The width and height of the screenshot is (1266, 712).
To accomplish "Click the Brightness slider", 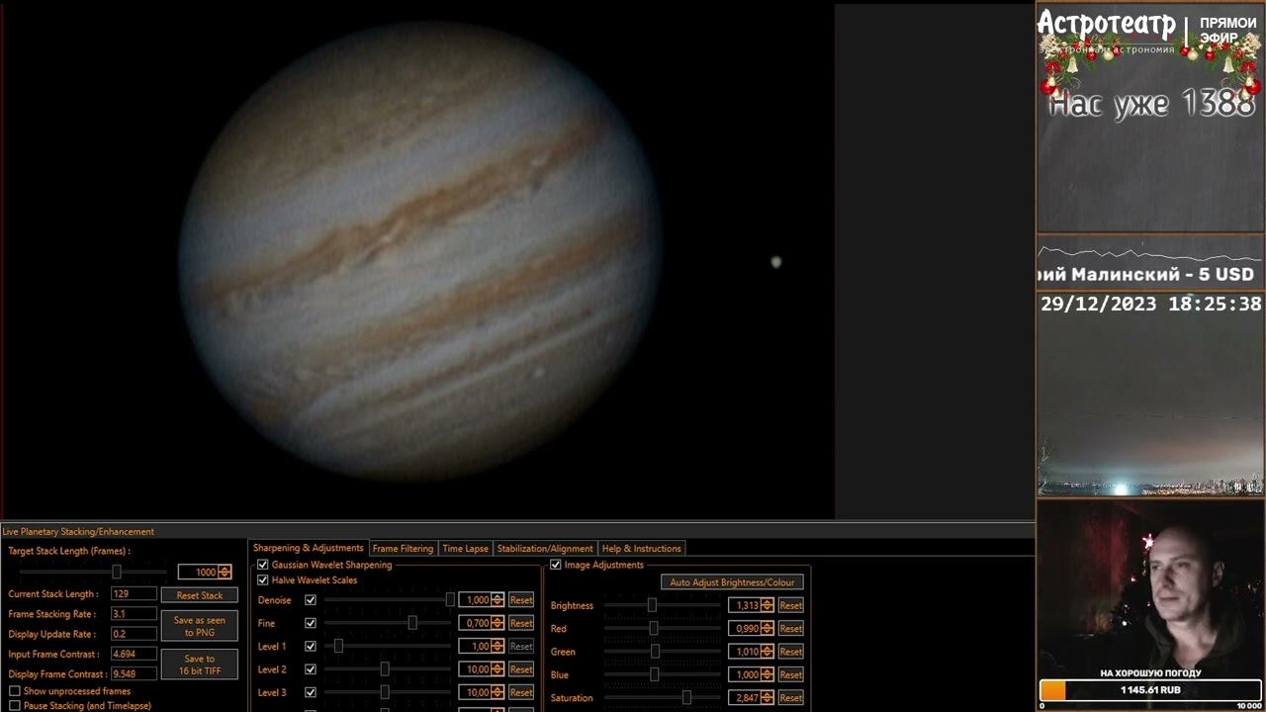I will pyautogui.click(x=663, y=605).
